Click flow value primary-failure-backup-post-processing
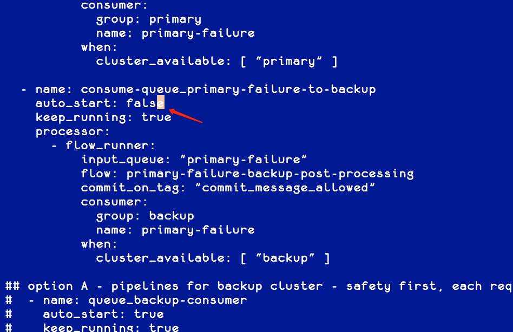The width and height of the screenshot is (513, 332). (270, 174)
